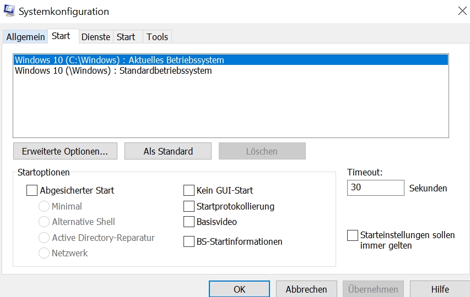
Task: Open the Dienste tab
Action: (x=96, y=37)
